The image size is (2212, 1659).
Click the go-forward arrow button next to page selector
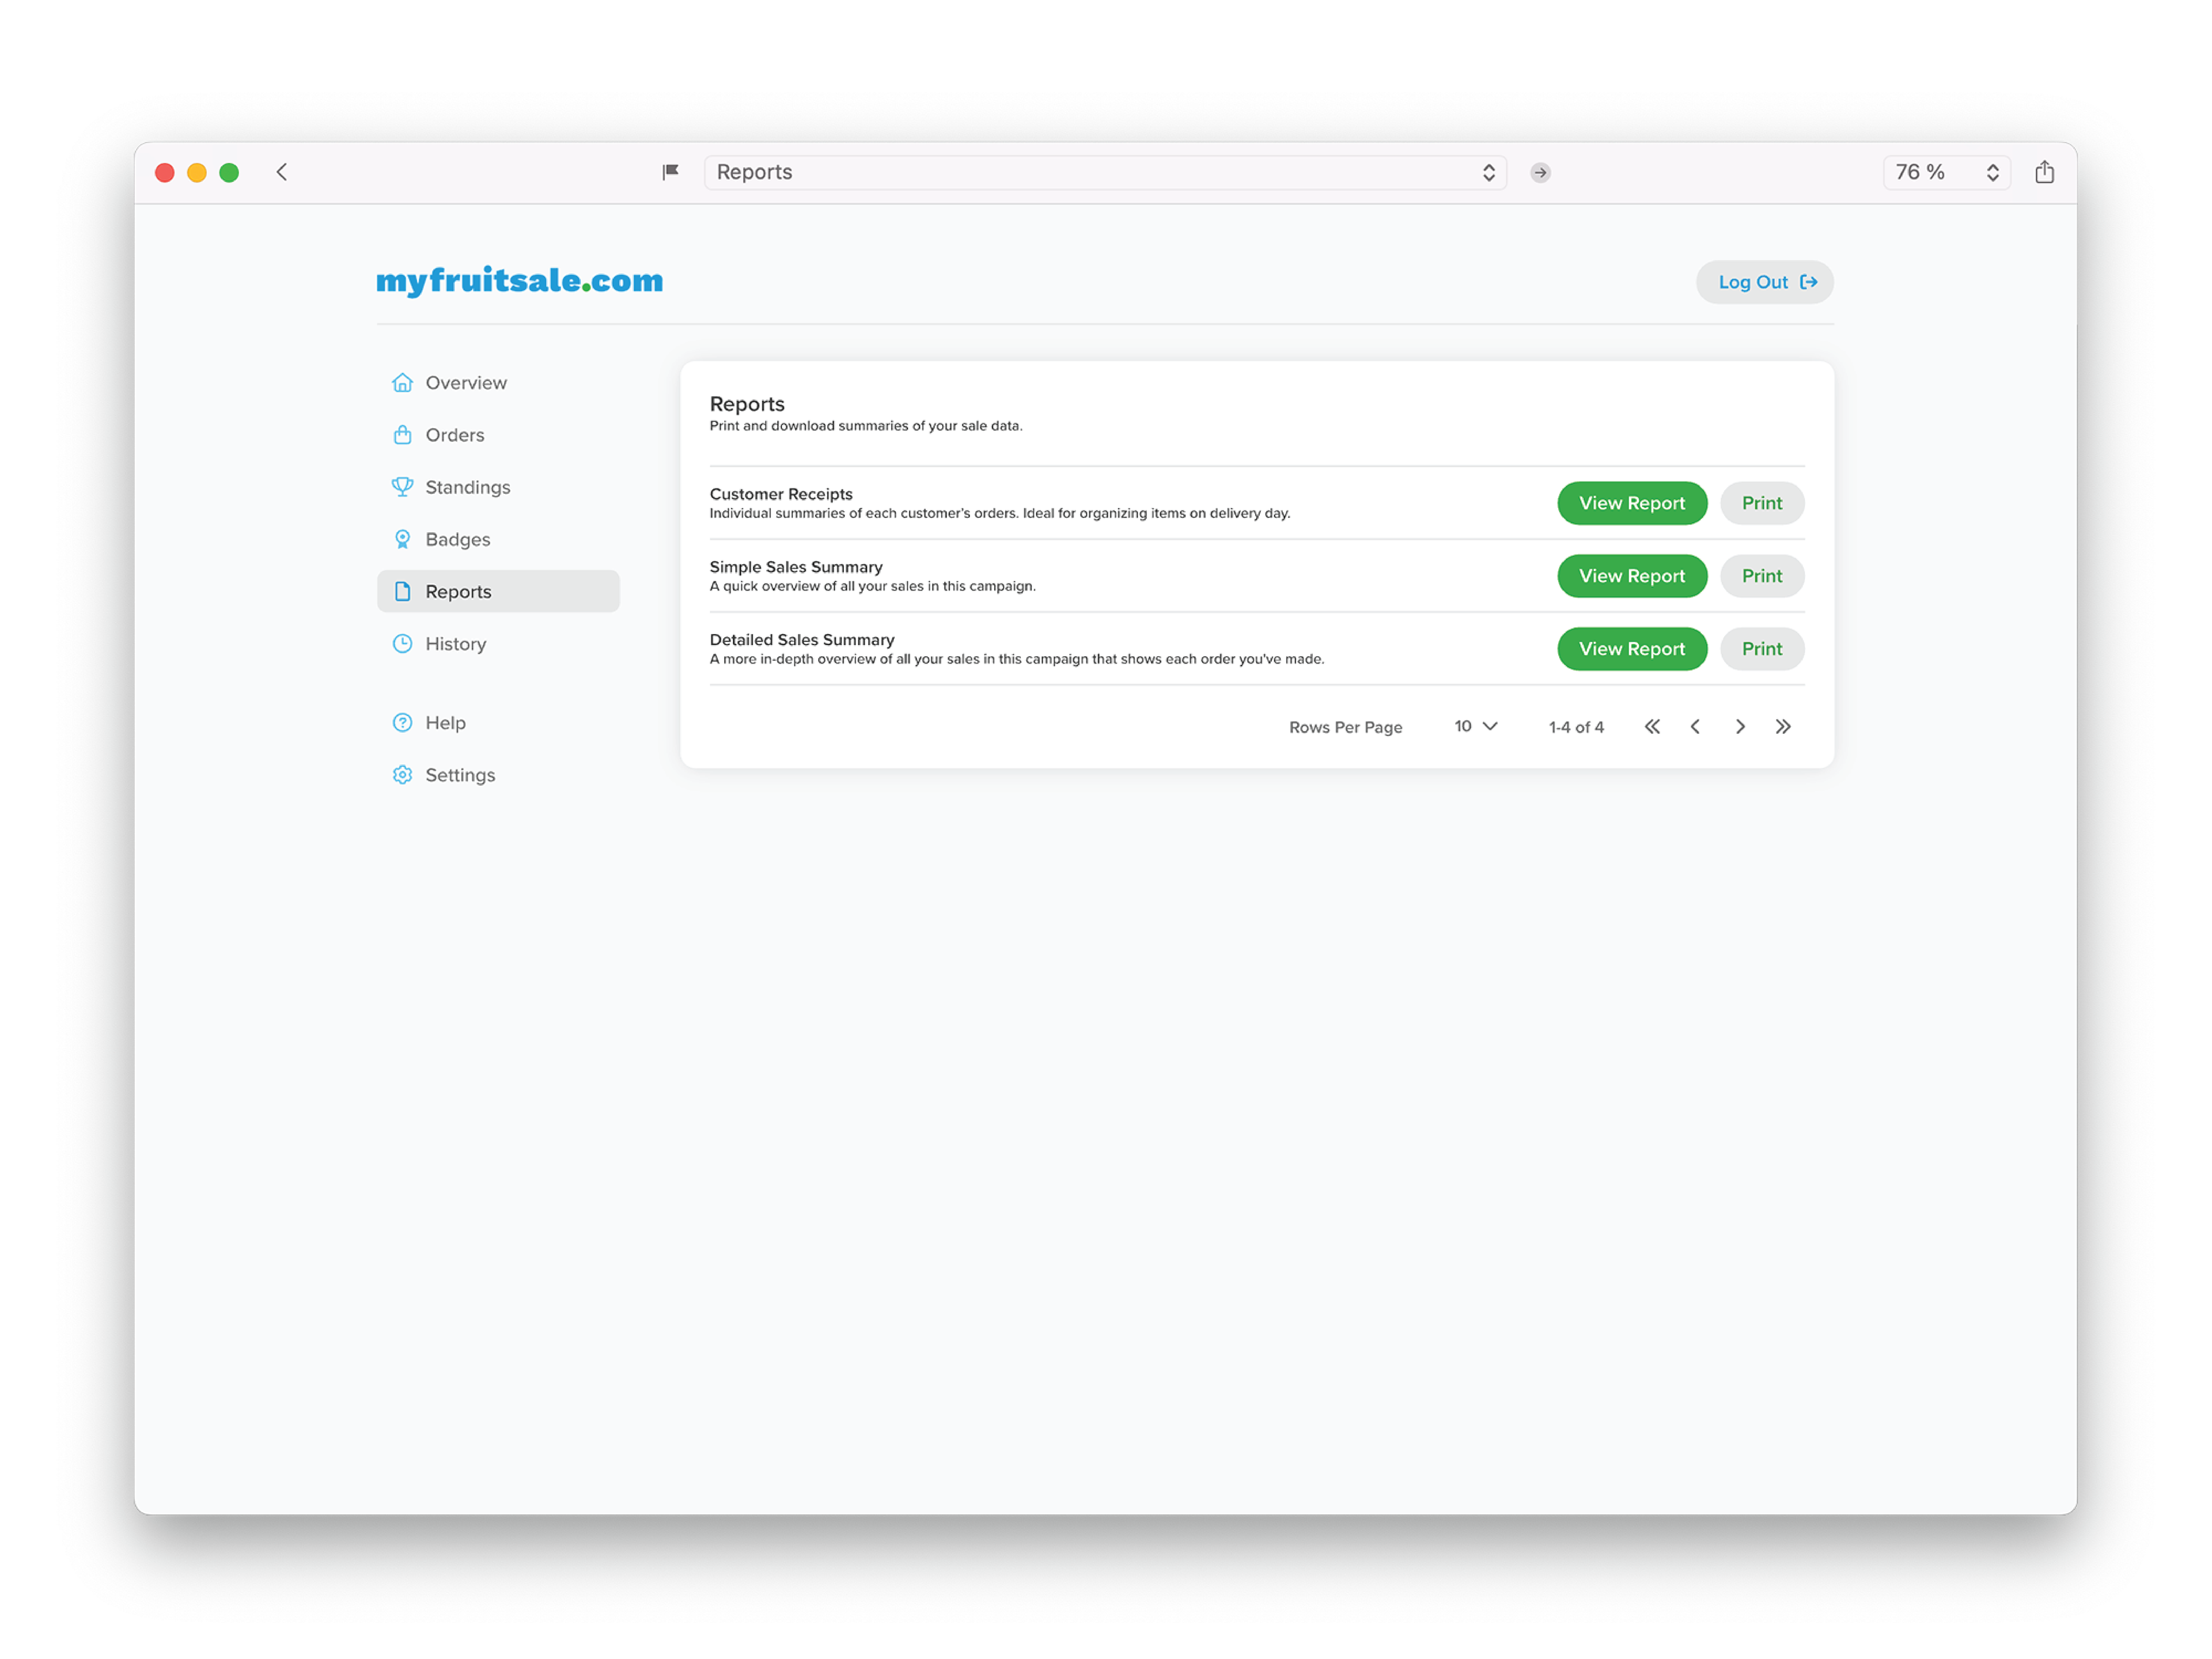pyautogui.click(x=1540, y=173)
